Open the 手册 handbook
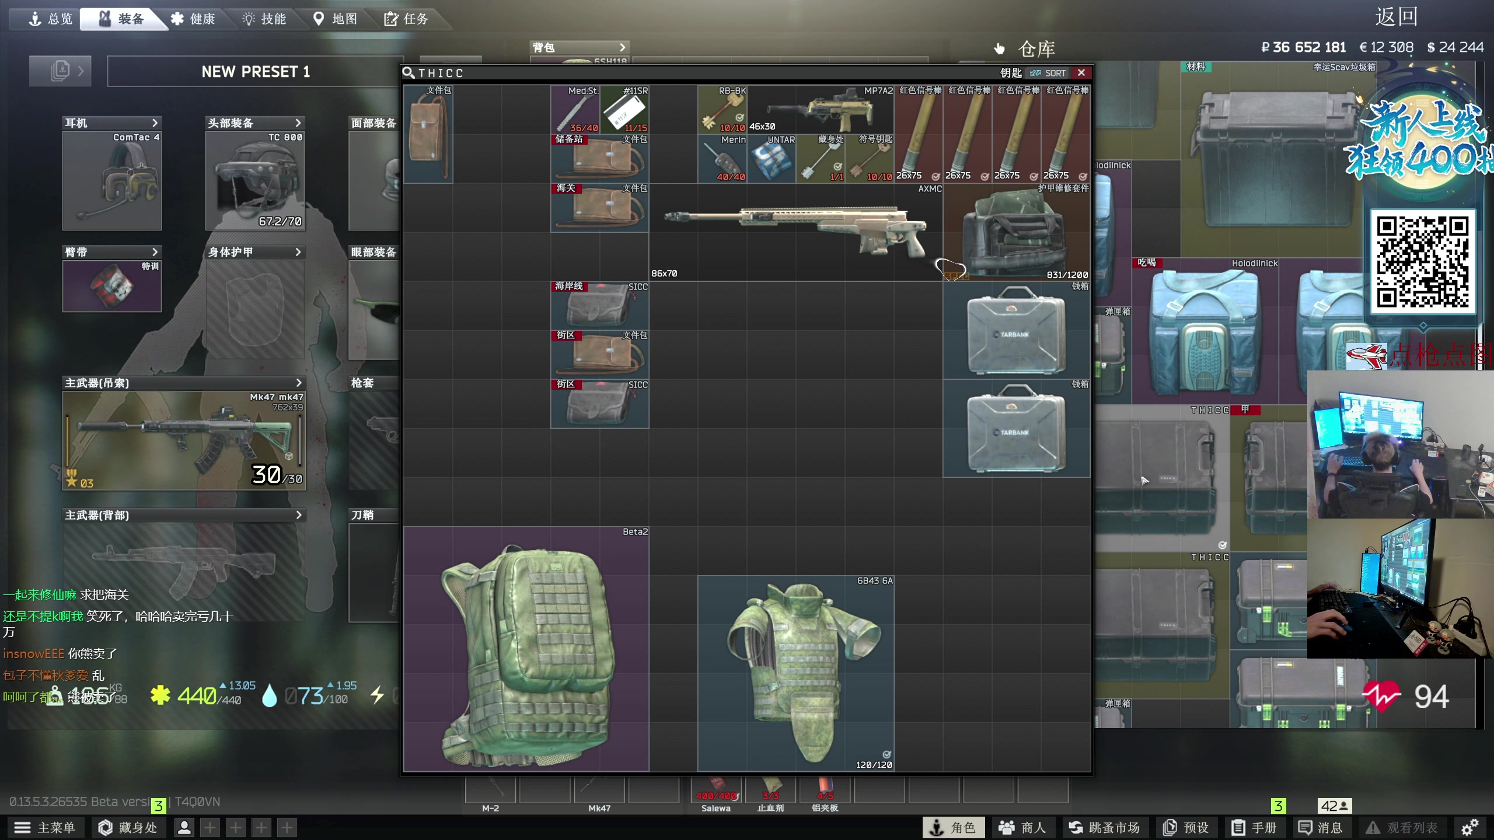1494x840 pixels. point(1254,827)
